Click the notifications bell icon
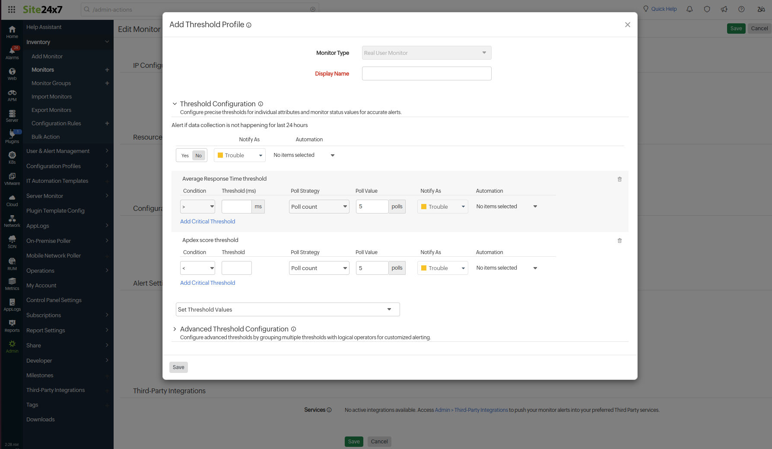This screenshot has height=449, width=772. (689, 9)
